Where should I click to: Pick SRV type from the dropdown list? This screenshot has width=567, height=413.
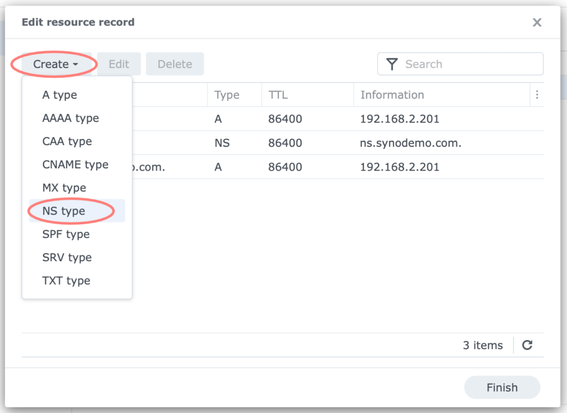67,257
